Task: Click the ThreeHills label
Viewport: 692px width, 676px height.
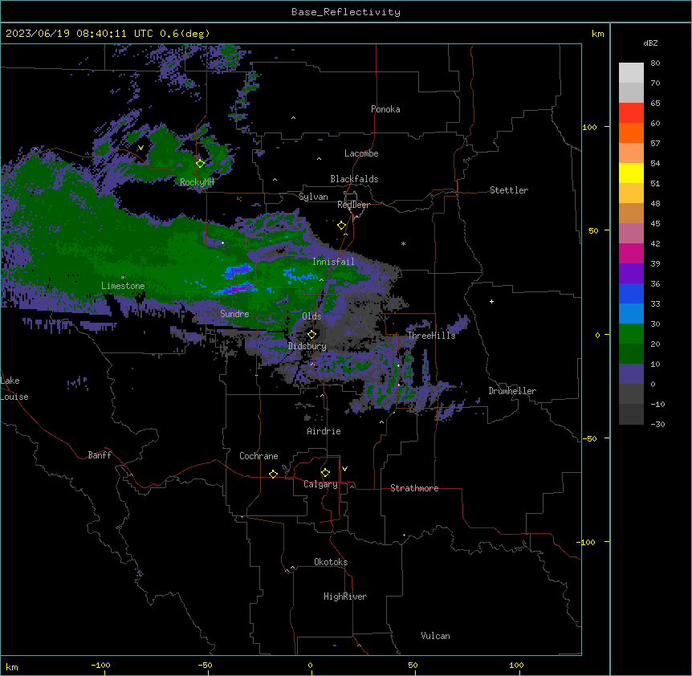Action: tap(431, 336)
